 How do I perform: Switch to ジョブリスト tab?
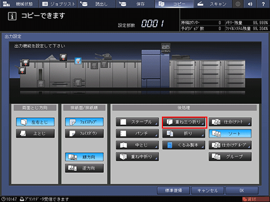click(58, 4)
